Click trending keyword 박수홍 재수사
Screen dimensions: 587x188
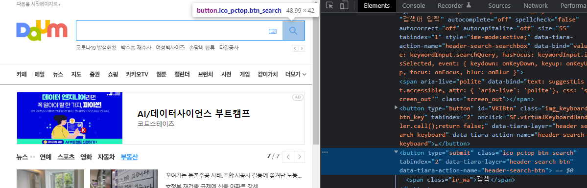[136, 48]
